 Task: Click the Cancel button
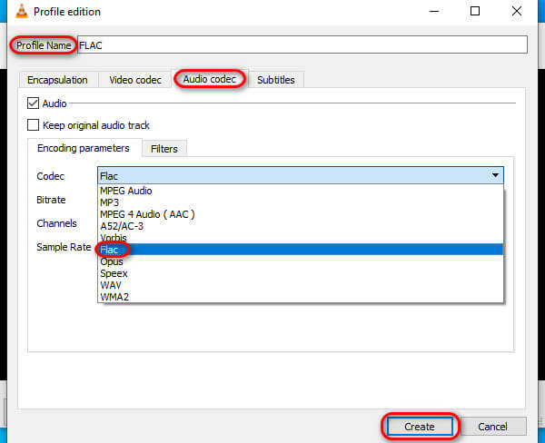click(x=491, y=426)
